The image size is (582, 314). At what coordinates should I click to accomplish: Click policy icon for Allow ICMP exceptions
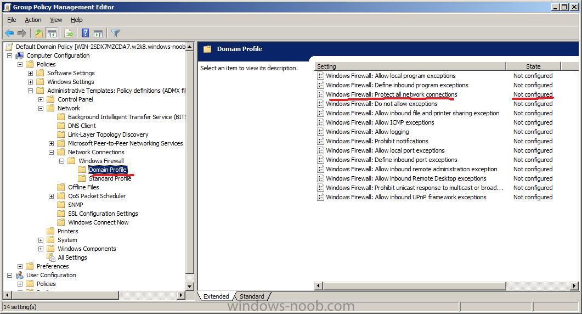pos(320,122)
